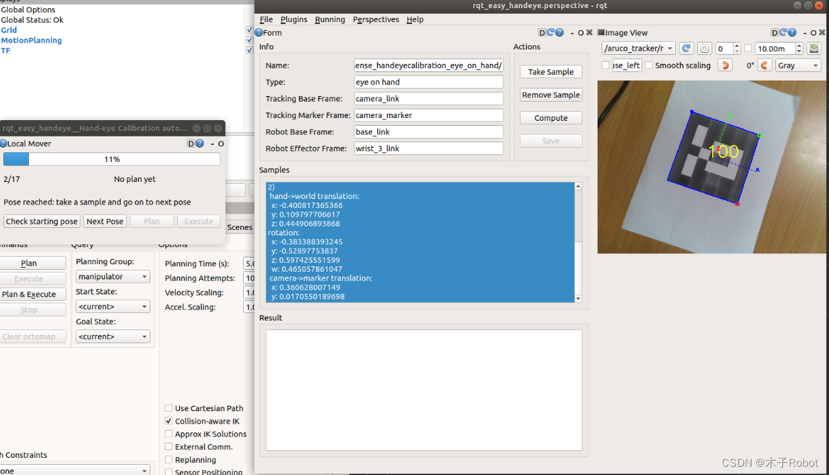Click Plan & Execute in RViz

(29, 294)
